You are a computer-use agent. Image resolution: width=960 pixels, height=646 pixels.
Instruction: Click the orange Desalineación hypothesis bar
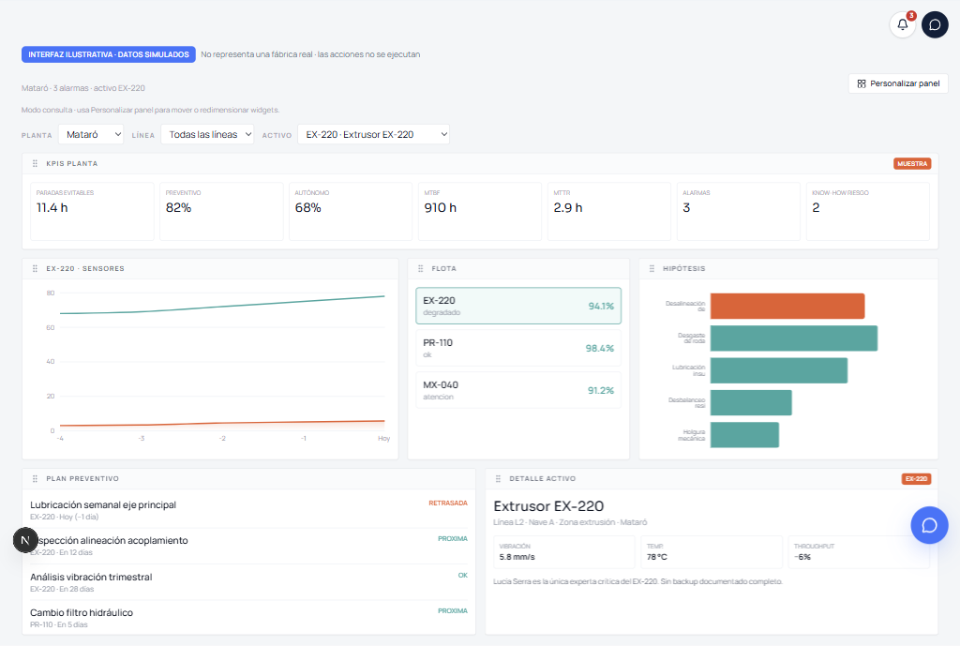coord(787,307)
